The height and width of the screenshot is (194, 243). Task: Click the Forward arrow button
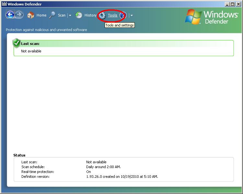(x=19, y=15)
